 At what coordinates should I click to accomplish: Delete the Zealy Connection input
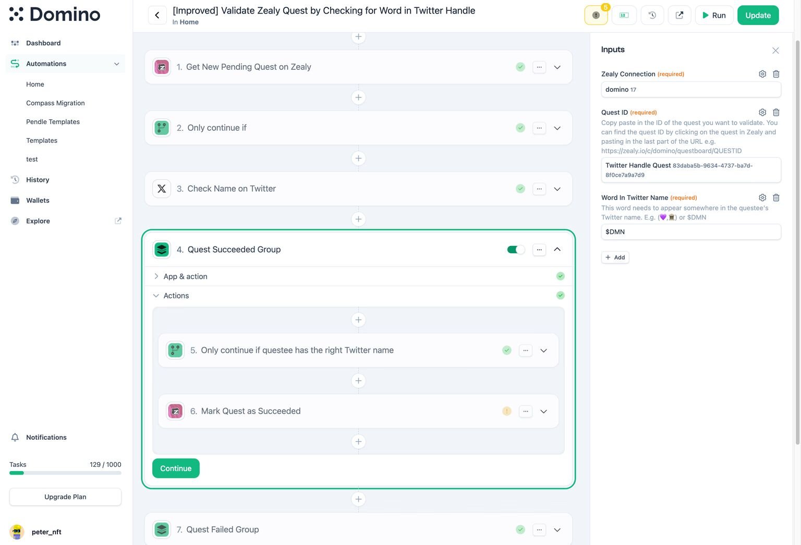point(776,74)
